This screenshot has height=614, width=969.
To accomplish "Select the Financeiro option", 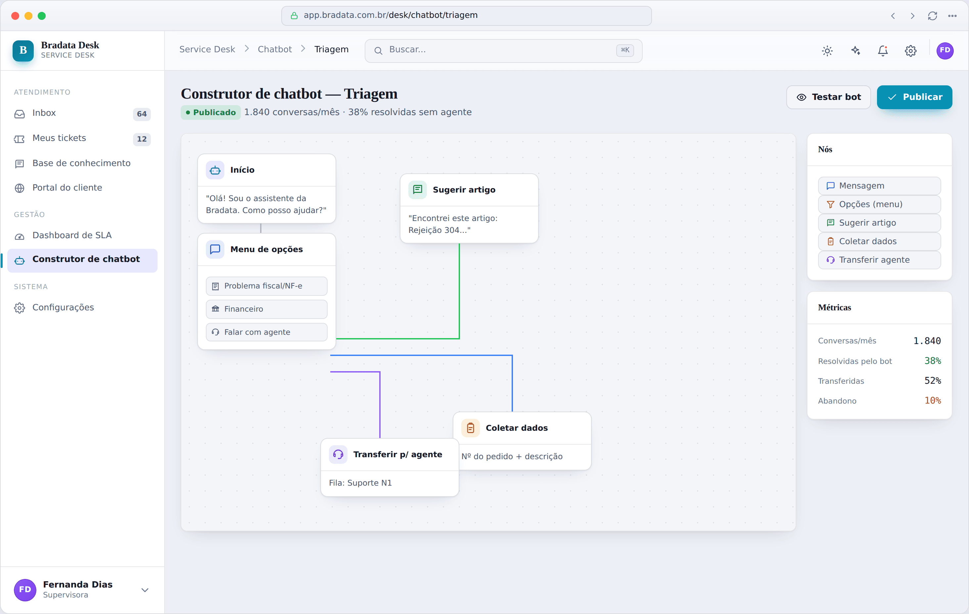I will (x=266, y=309).
